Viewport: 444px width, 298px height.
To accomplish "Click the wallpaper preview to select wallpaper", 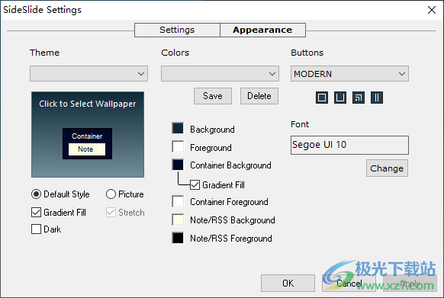I will pos(88,134).
